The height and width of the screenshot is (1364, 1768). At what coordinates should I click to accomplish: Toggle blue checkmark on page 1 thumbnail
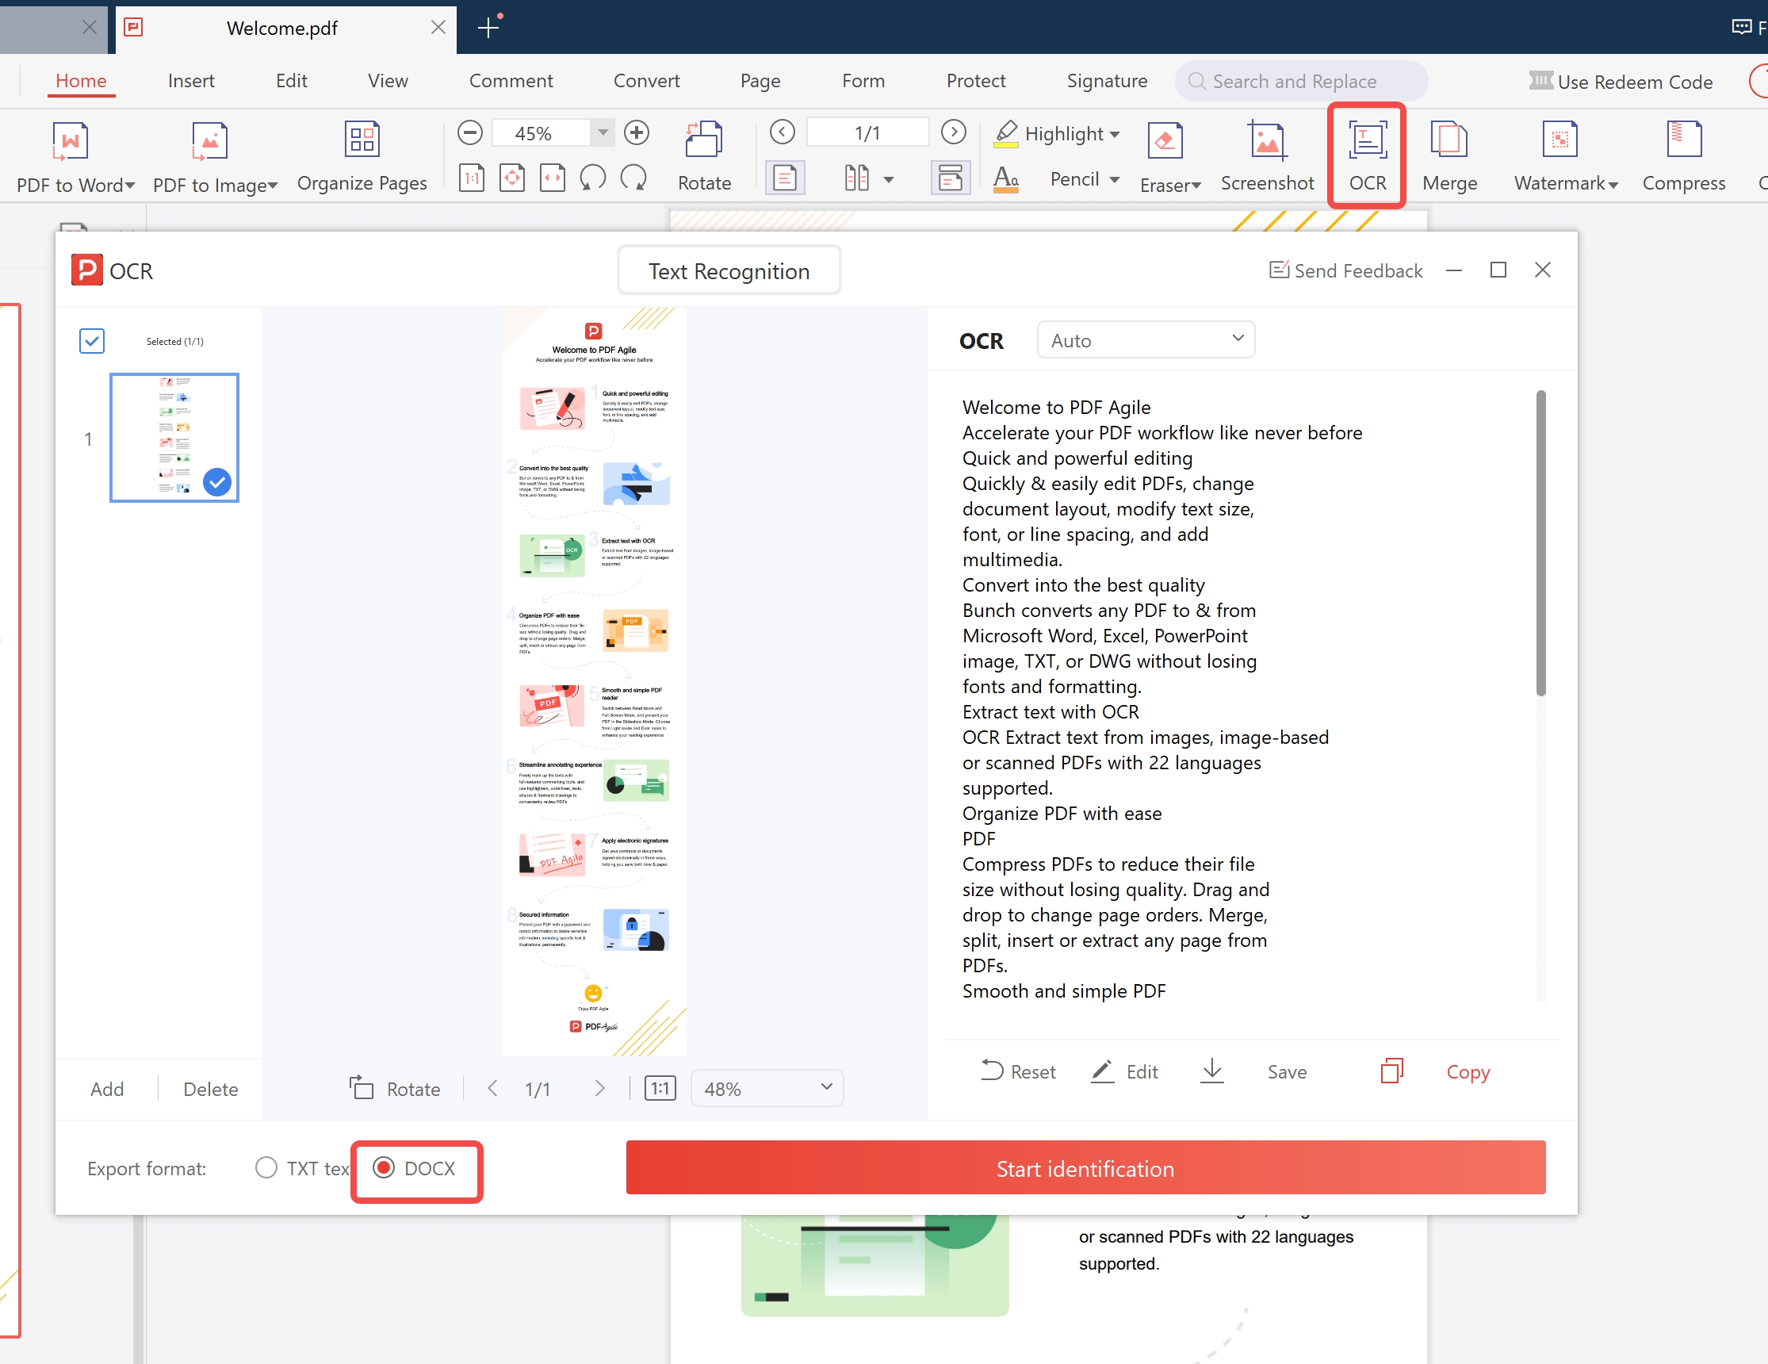(217, 481)
